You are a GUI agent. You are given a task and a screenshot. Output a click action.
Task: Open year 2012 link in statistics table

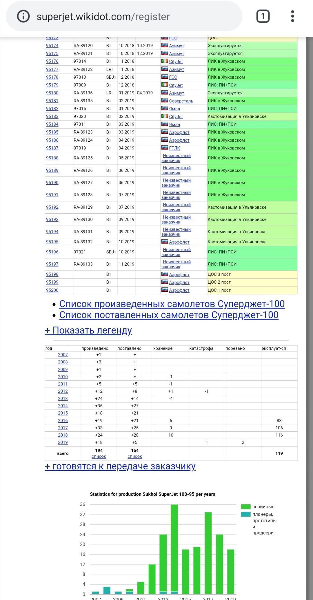coord(63,391)
